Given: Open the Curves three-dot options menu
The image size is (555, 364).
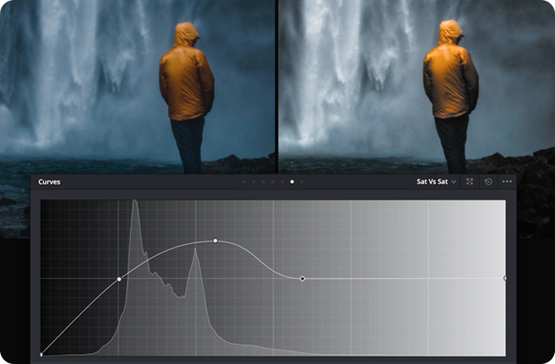Looking at the screenshot, I should (x=507, y=182).
